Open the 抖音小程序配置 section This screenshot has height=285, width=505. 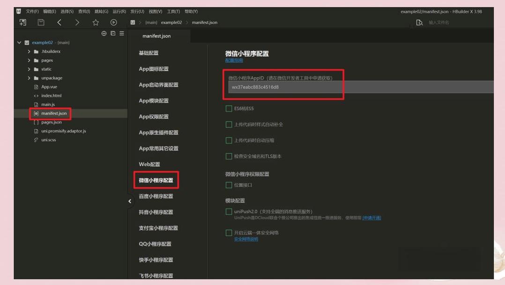156,212
